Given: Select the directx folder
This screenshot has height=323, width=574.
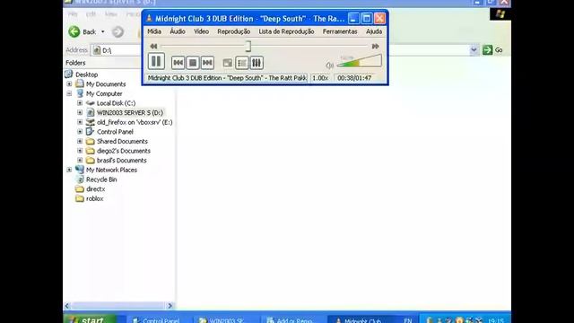Looking at the screenshot, I should (96, 188).
